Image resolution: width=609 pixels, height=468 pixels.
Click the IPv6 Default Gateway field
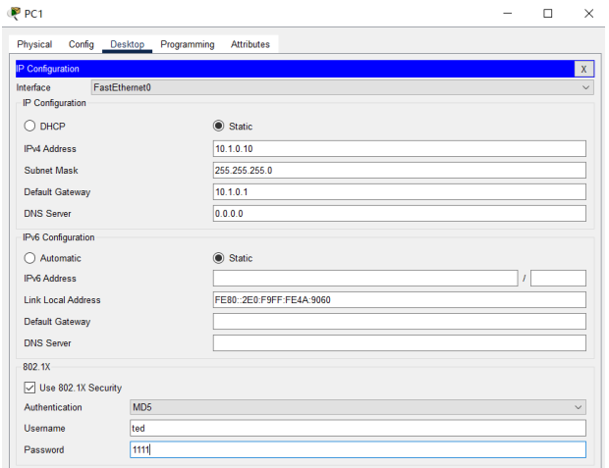(x=399, y=321)
